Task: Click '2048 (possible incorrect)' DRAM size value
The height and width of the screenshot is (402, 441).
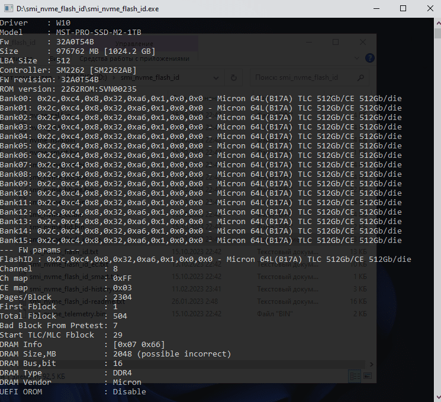Action: tap(172, 354)
